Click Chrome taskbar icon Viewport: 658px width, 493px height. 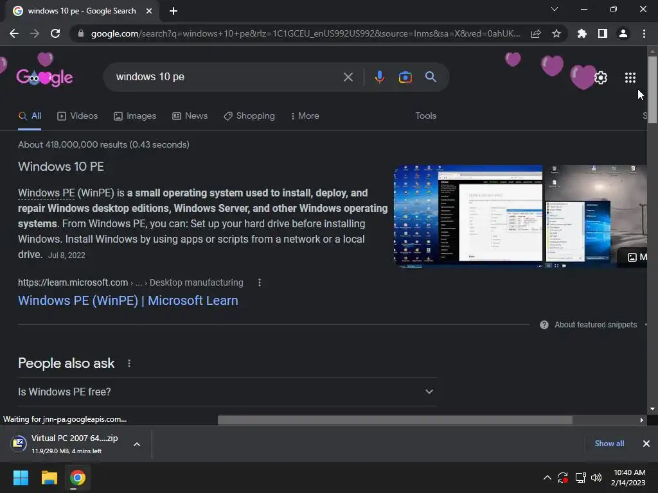77,478
